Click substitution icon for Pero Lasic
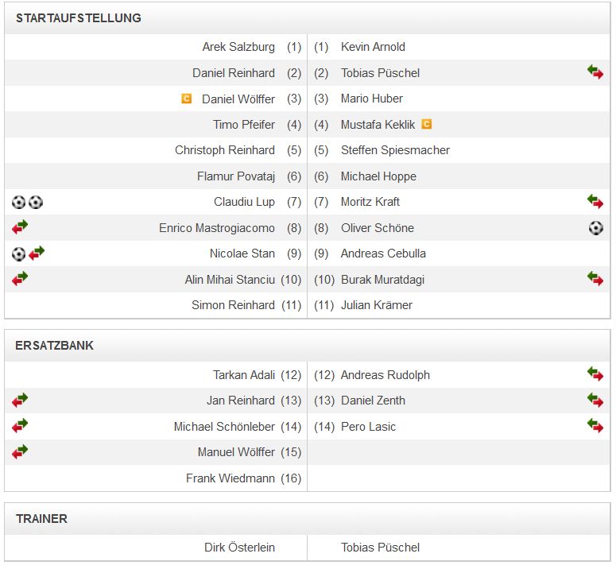 [x=595, y=426]
